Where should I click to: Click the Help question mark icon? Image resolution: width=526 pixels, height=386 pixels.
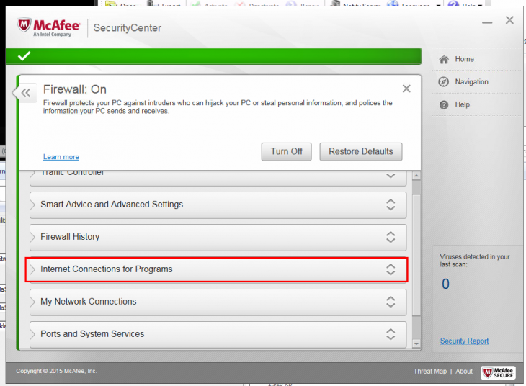point(444,105)
